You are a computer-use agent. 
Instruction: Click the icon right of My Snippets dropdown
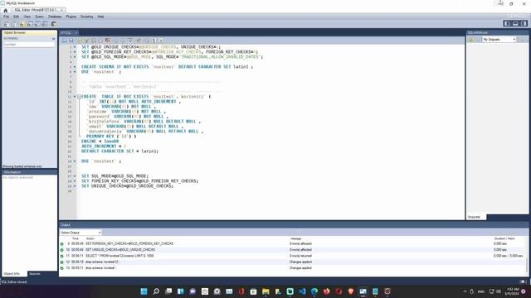[x=523, y=40]
